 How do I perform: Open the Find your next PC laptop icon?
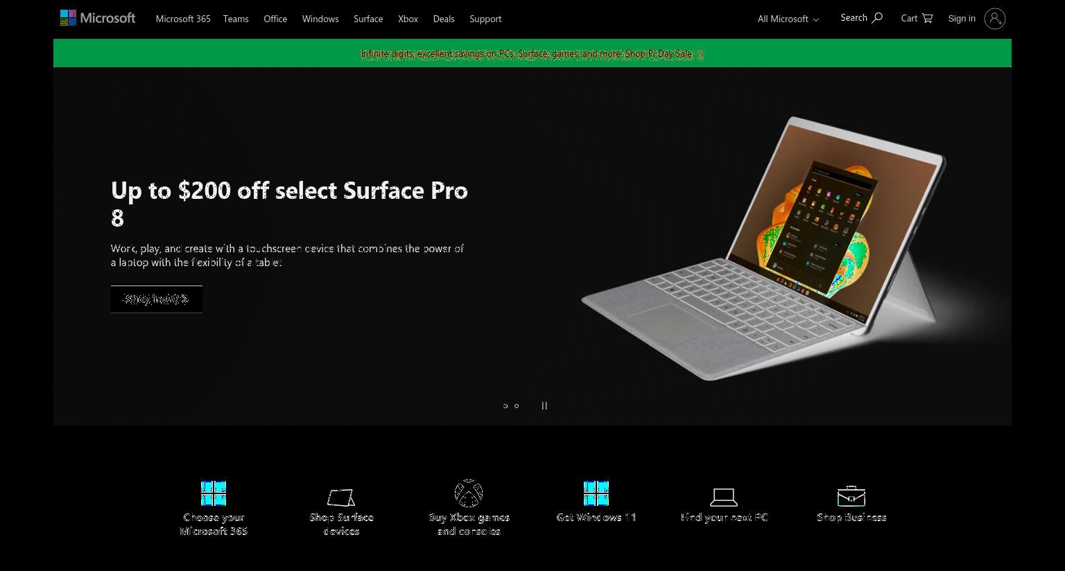(724, 497)
